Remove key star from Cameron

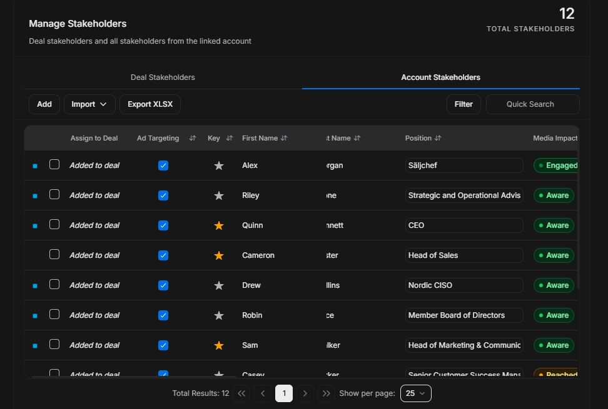(219, 255)
